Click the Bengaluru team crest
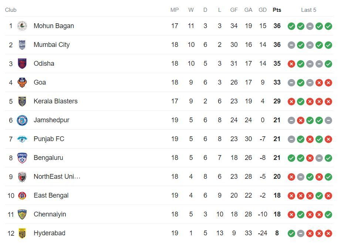This screenshot has height=246, width=341. coord(22,158)
